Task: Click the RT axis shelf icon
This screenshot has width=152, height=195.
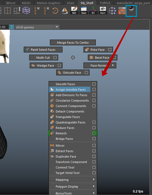Action: pos(93,11)
